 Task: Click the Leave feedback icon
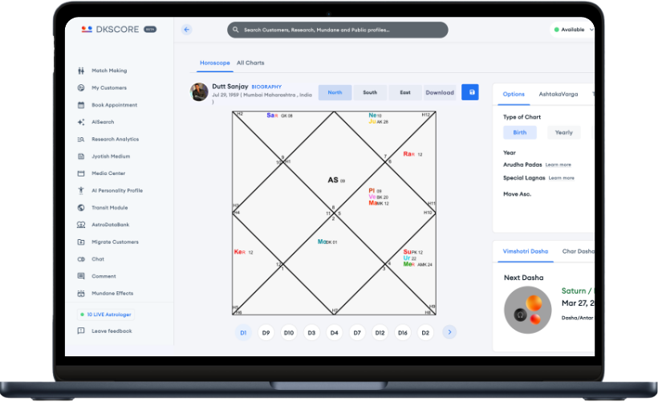[81, 331]
